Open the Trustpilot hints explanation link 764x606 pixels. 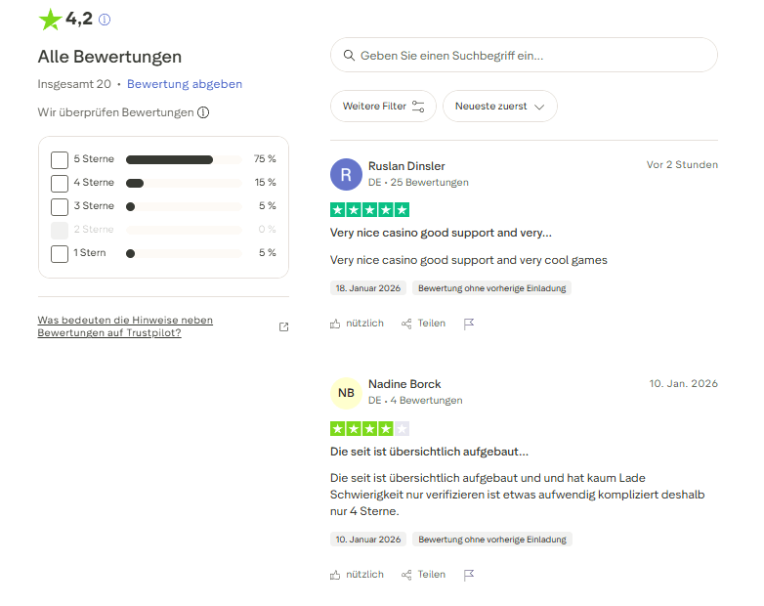125,326
